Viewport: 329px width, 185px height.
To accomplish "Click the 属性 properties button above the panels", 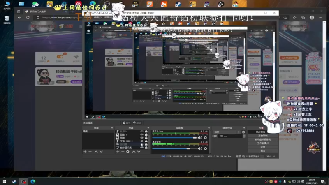I will click(x=126, y=123).
